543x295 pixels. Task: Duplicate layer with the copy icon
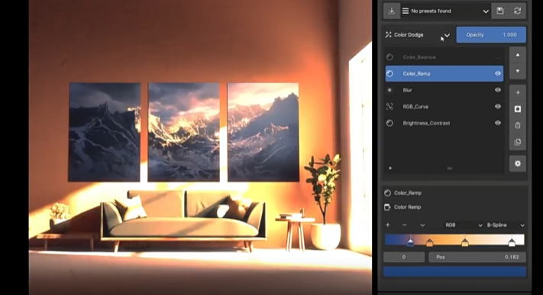pyautogui.click(x=518, y=142)
